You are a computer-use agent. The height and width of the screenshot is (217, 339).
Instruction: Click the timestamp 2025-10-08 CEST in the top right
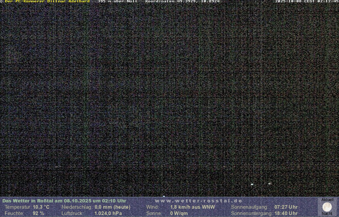[x=307, y=1]
